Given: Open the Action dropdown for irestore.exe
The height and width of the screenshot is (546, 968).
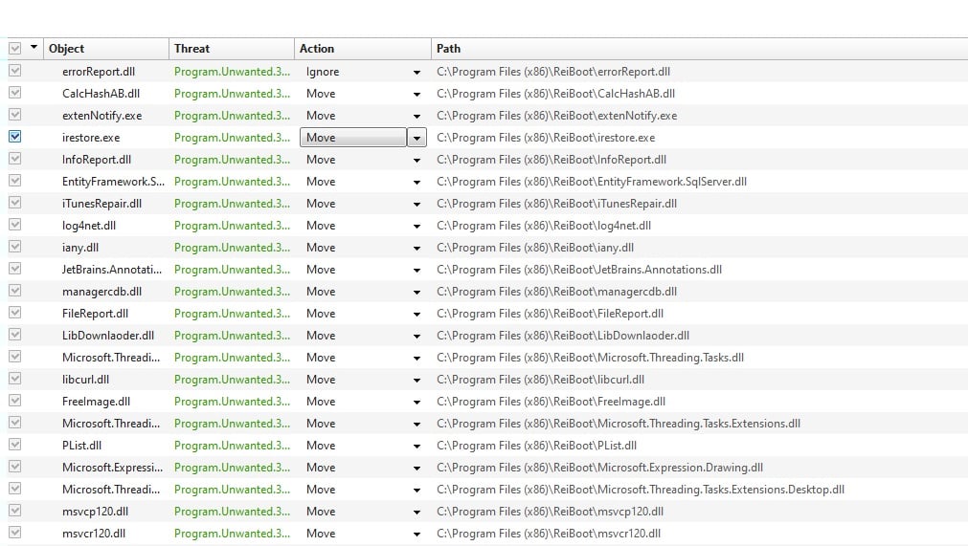Looking at the screenshot, I should (x=416, y=138).
